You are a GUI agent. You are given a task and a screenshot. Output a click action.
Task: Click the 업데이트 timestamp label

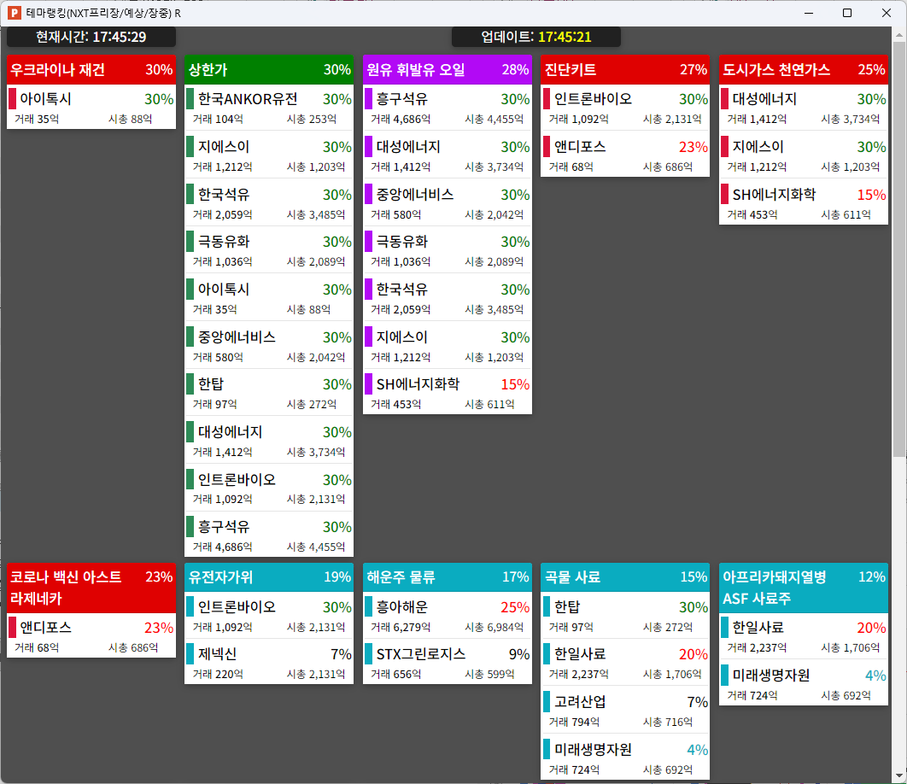tap(536, 37)
